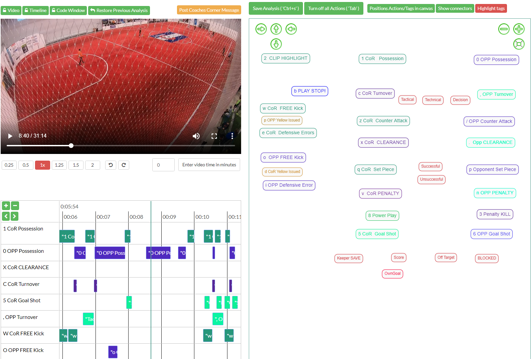The width and height of the screenshot is (531, 359).
Task: Toggle the Code Window panel
Action: 68,10
